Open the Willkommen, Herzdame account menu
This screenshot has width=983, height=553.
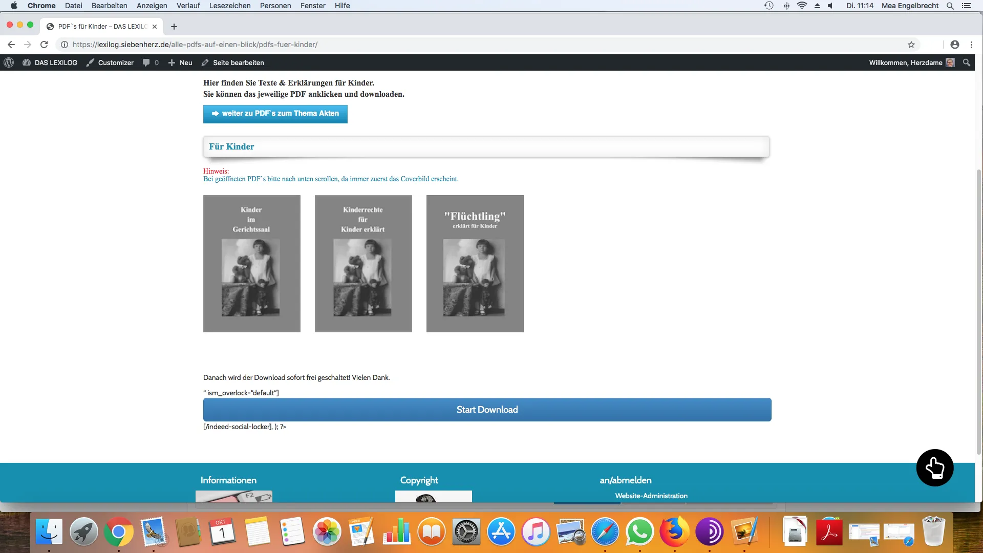[x=912, y=62]
